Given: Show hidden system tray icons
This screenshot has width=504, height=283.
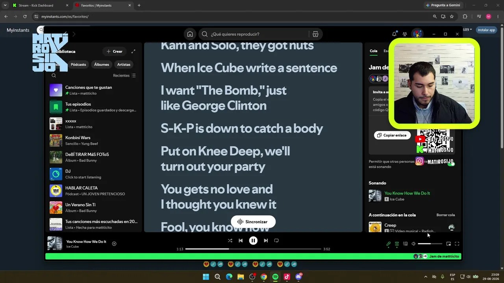Looking at the screenshot, I should [x=426, y=277].
